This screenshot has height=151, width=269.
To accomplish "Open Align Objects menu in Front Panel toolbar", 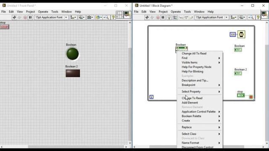I will [73, 18].
